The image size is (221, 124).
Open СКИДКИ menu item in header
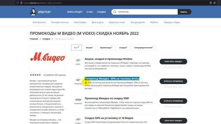[101, 12]
